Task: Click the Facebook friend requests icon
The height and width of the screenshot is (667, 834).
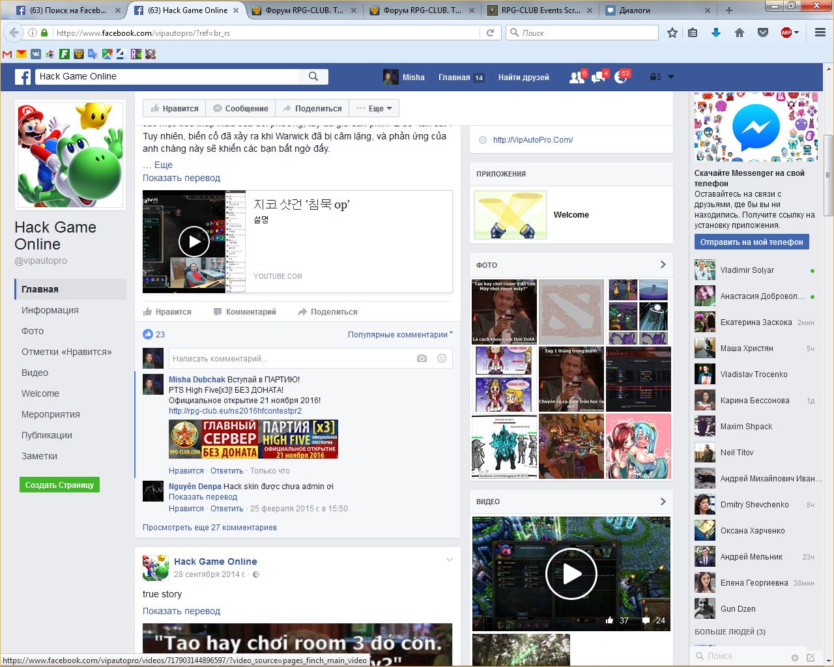Action: tap(576, 78)
